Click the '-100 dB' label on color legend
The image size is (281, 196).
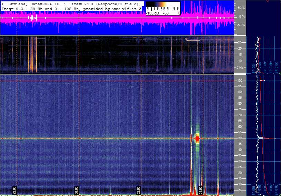click(x=152, y=13)
